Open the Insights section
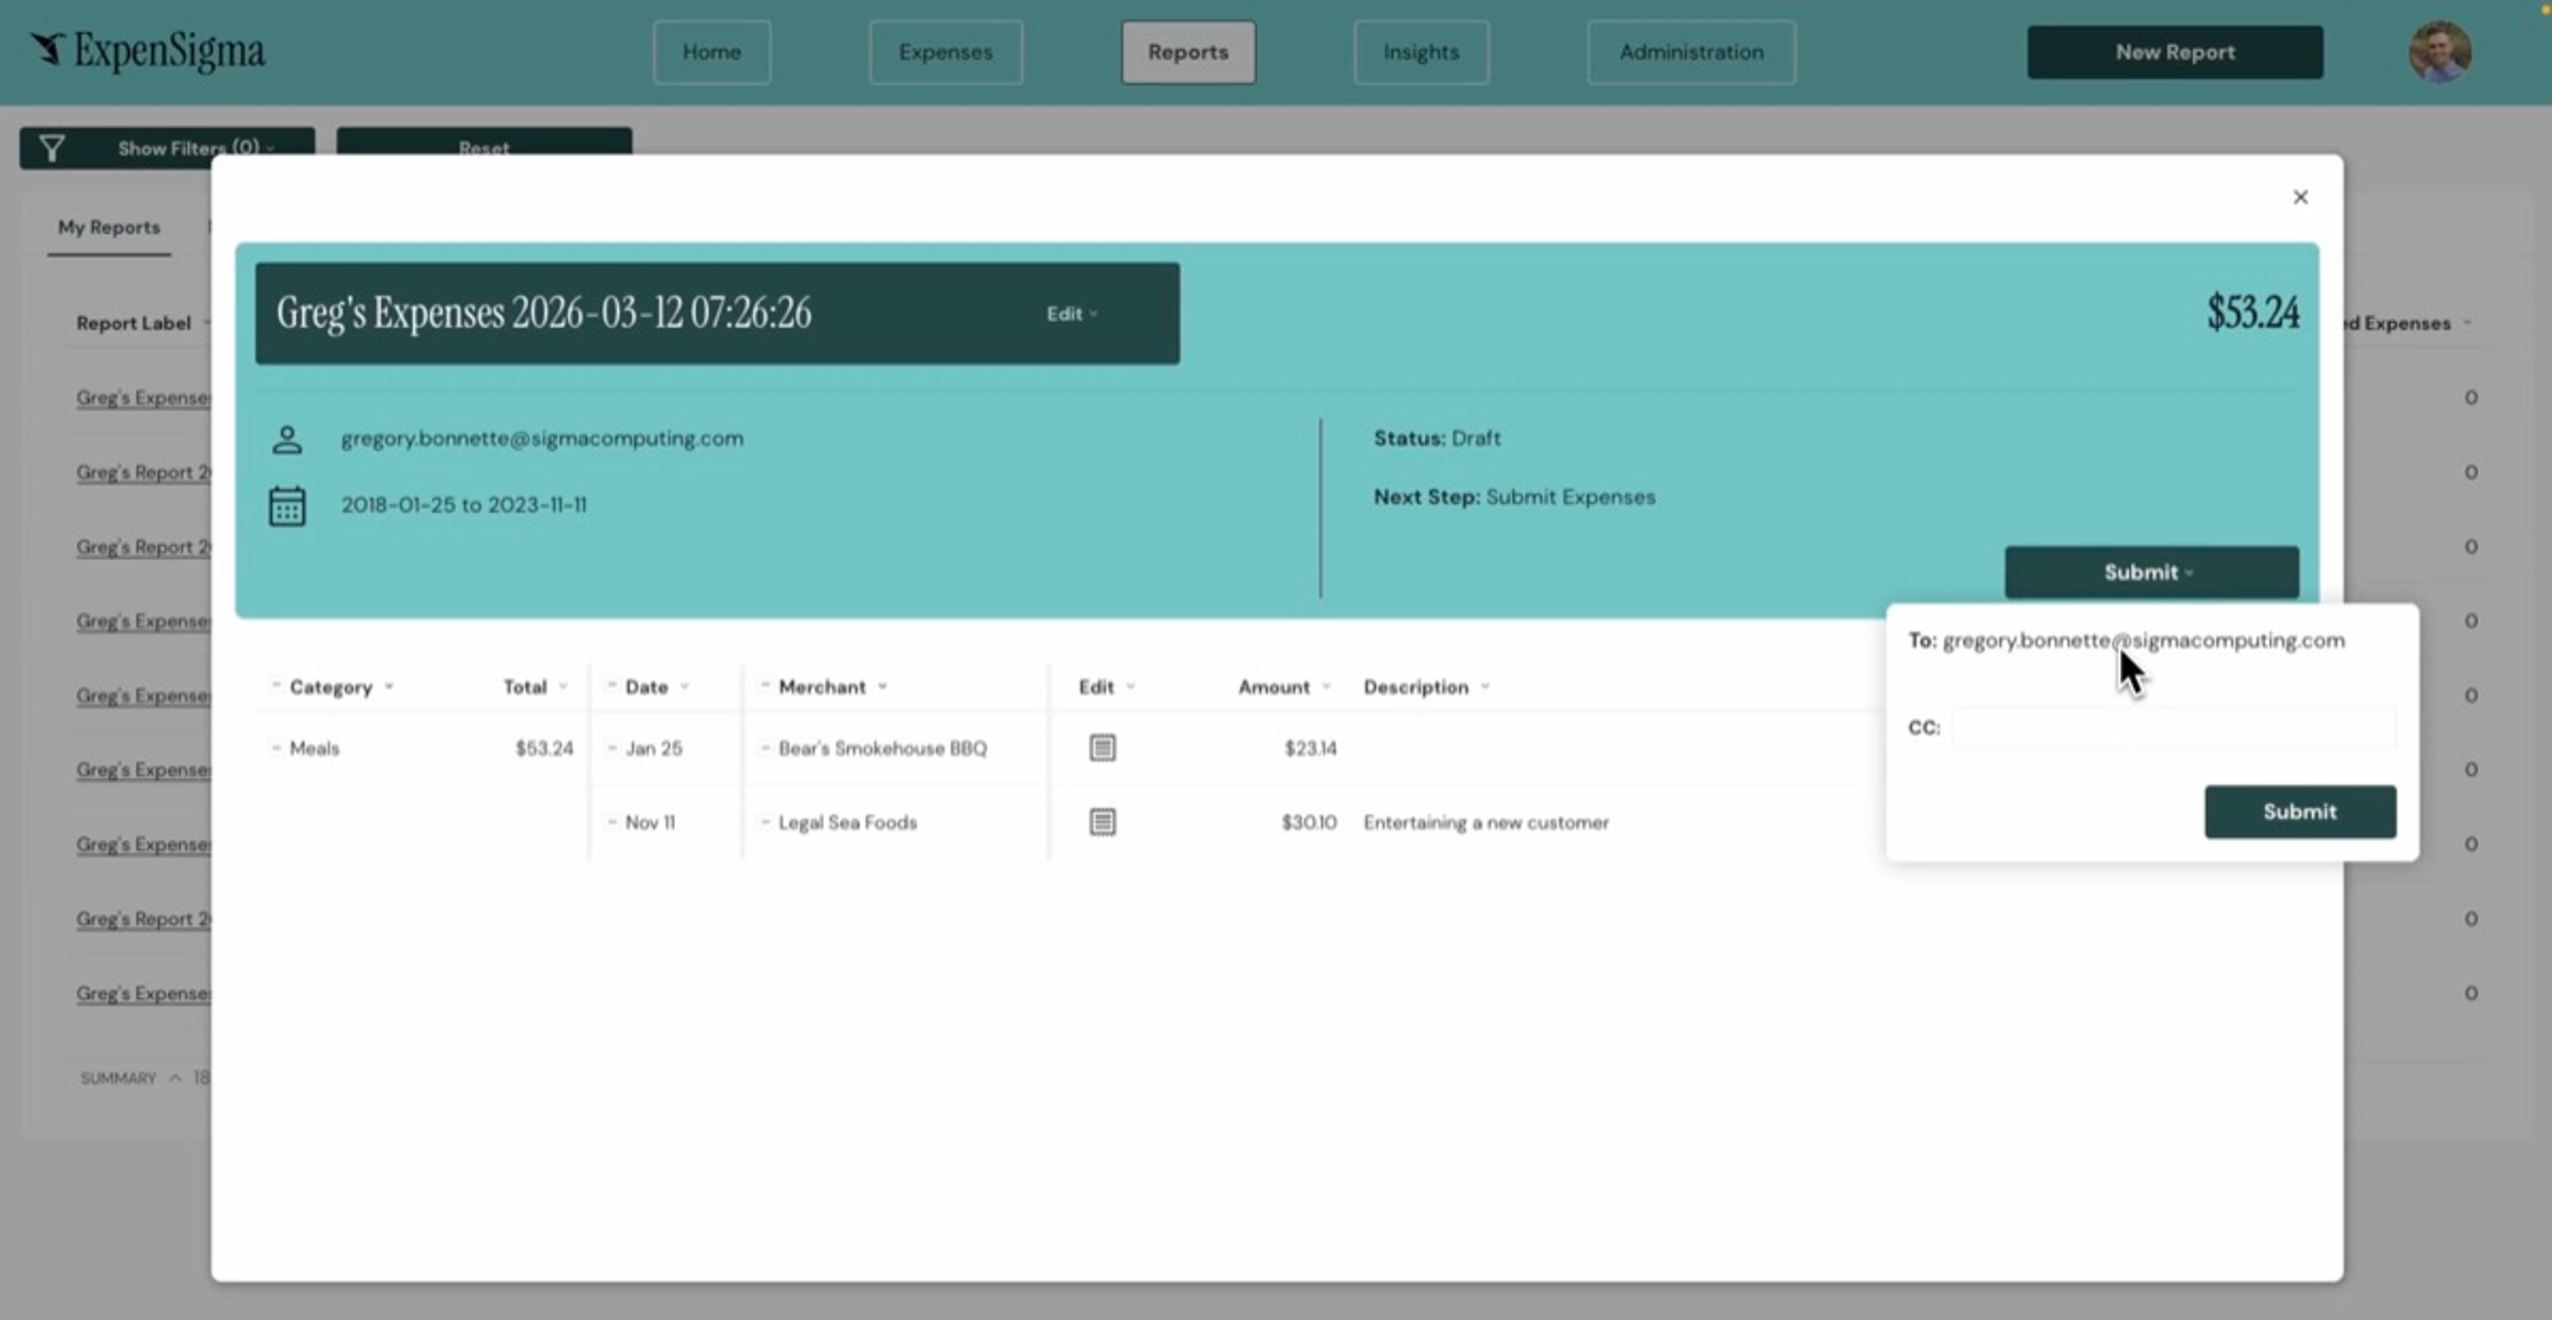This screenshot has height=1320, width=2552. click(x=1421, y=52)
